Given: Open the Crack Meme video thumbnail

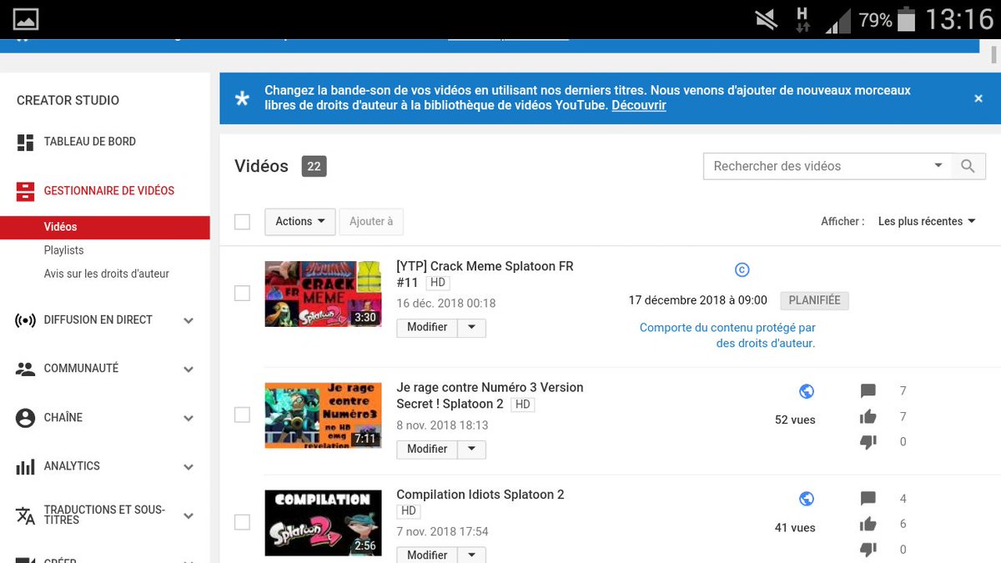Looking at the screenshot, I should click(323, 294).
